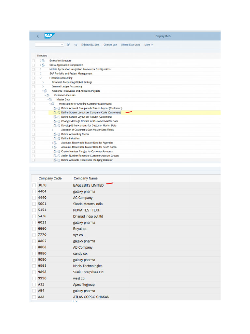Execute Change Message Control activity icon
Viewport: 250px width, 334px height.
pyautogui.click(x=59, y=121)
